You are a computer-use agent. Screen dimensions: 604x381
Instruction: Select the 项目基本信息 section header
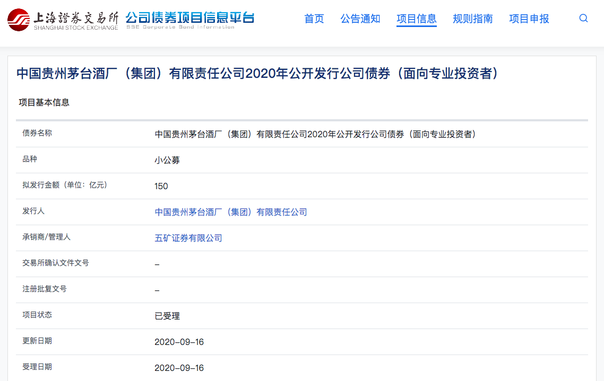(x=44, y=102)
